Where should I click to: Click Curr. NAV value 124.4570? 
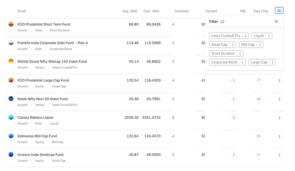point(152,136)
